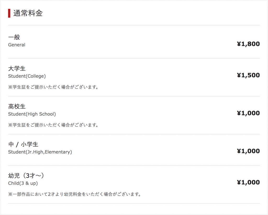Screen dimensions: 268x215
Task: Click the Student(College) label
Action: (x=27, y=76)
